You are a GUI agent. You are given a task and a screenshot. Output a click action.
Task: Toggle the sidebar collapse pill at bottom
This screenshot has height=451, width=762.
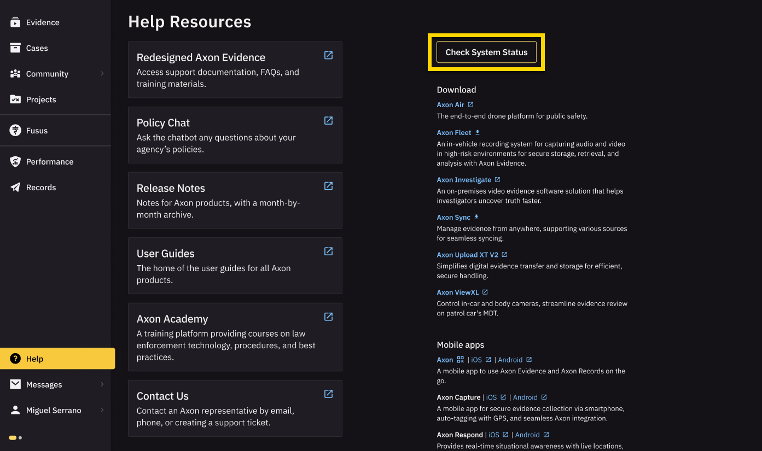(x=15, y=438)
